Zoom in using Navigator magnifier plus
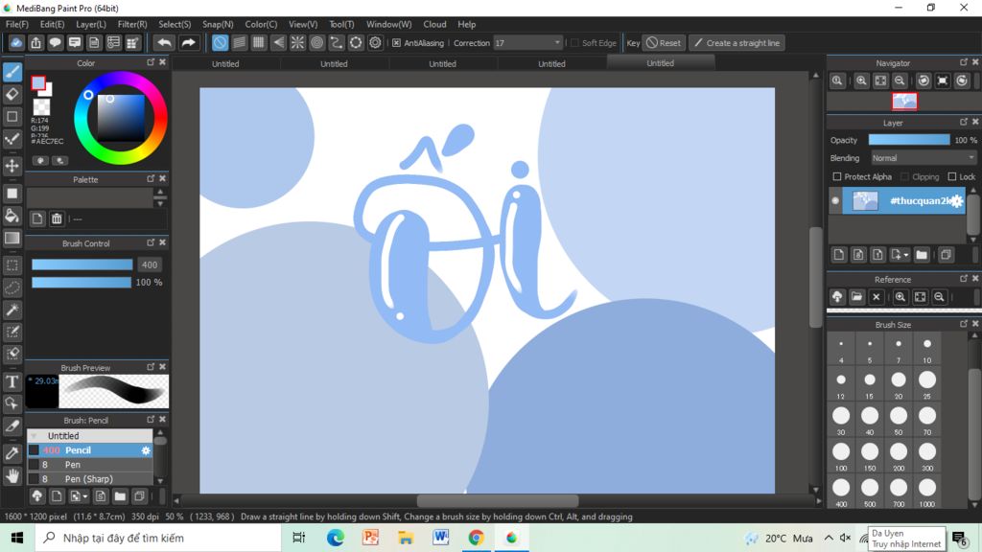Viewport: 982px width, 552px height. coord(862,80)
